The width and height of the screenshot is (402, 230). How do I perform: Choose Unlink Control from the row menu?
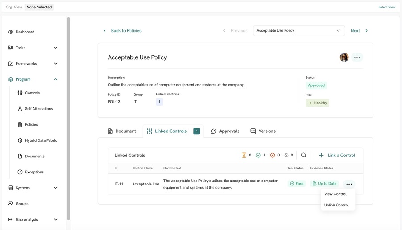tap(336, 205)
